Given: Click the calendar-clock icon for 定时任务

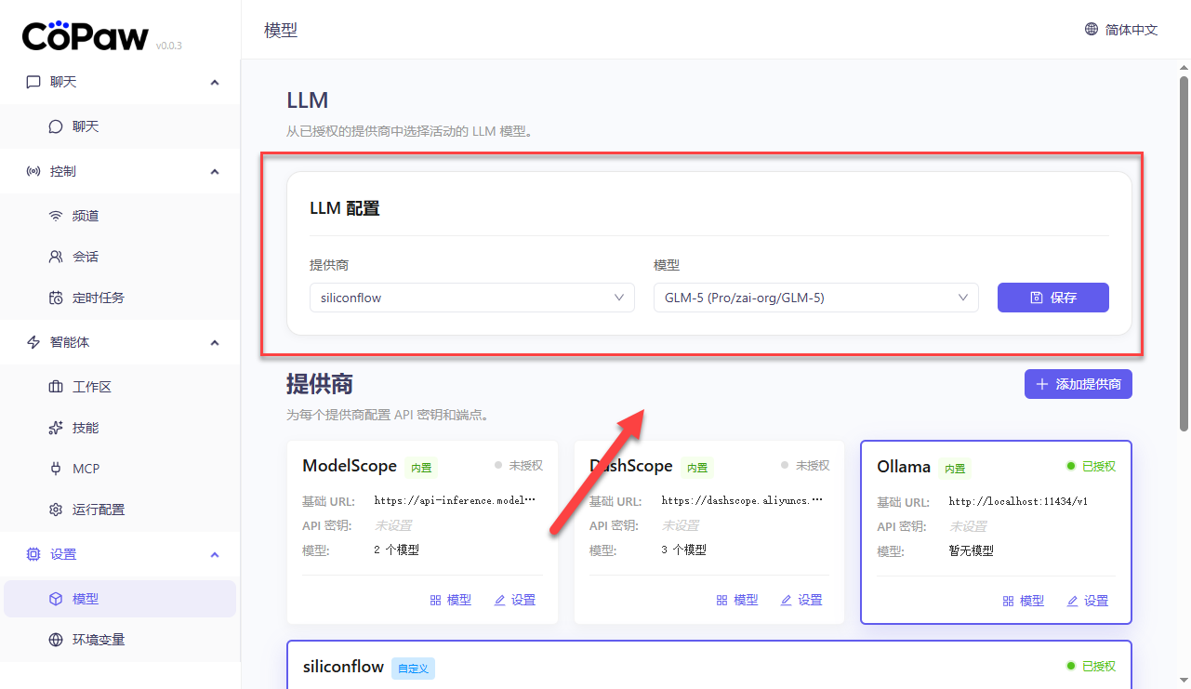Looking at the screenshot, I should [56, 298].
